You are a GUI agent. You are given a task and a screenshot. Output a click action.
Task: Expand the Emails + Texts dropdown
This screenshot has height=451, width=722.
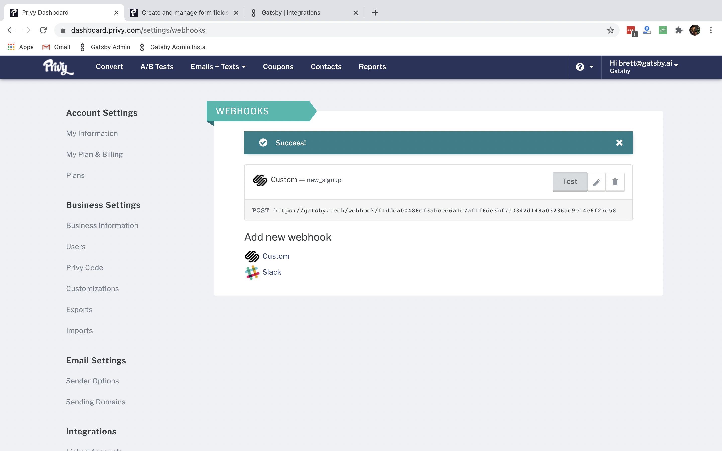(218, 67)
